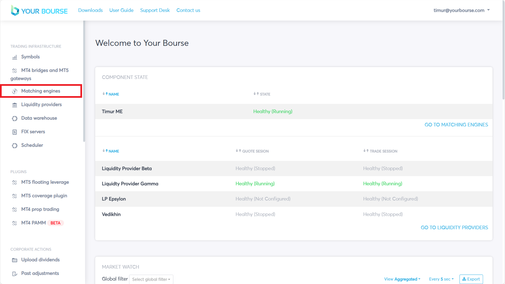Click the Scheduler sidebar icon
Screen dimensions: 505x284
point(15,146)
